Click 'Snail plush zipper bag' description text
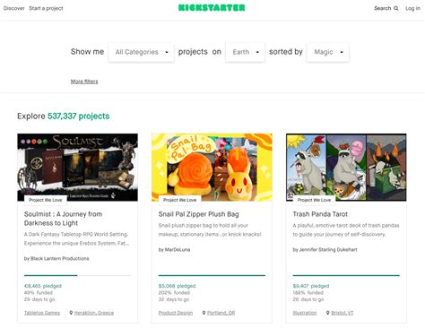The image size is (425, 328). click(x=210, y=229)
